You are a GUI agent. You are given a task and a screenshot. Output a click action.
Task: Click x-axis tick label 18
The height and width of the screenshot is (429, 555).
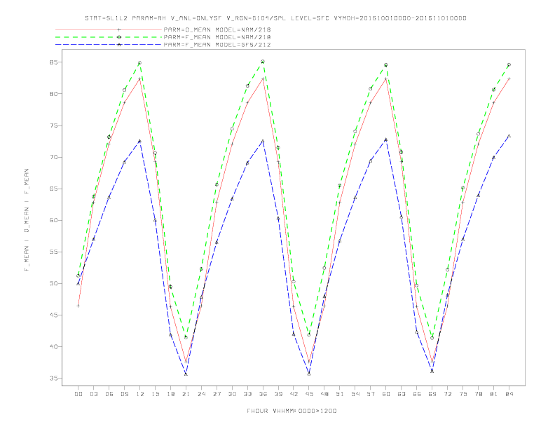(x=170, y=394)
